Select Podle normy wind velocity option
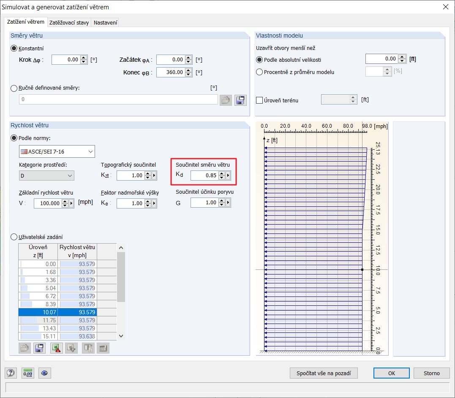This screenshot has height=398, width=455. coord(14,138)
